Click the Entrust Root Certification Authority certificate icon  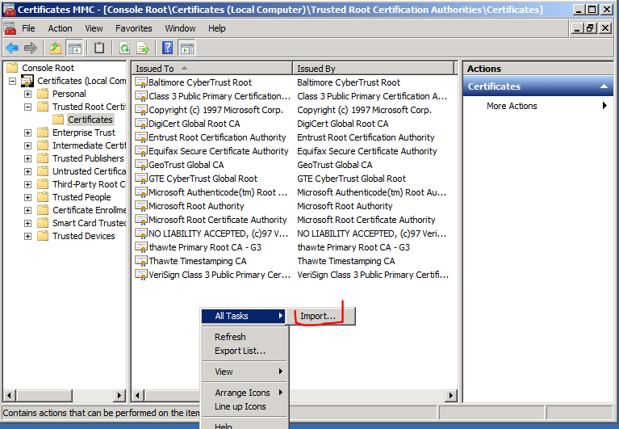click(x=141, y=137)
